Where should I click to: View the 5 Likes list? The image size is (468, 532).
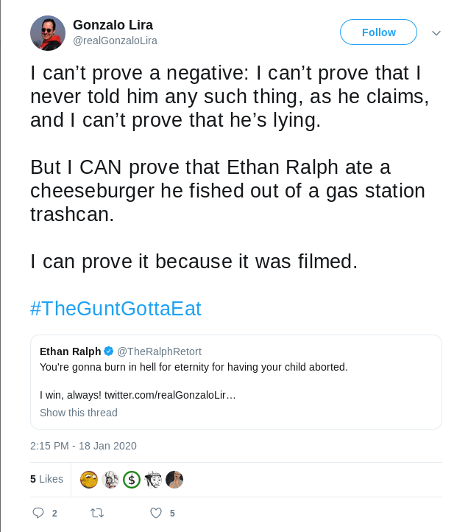coord(46,479)
